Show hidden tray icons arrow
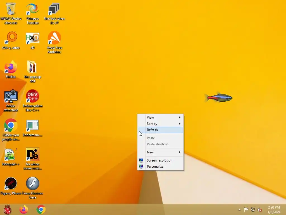This screenshot has width=286, height=215. (x=239, y=210)
